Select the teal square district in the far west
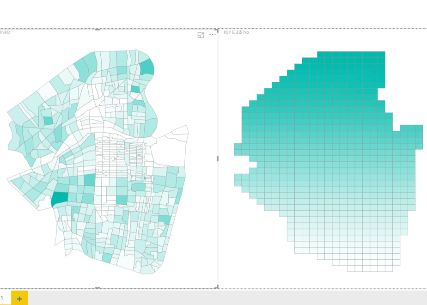This screenshot has height=305, width=427. [48, 121]
